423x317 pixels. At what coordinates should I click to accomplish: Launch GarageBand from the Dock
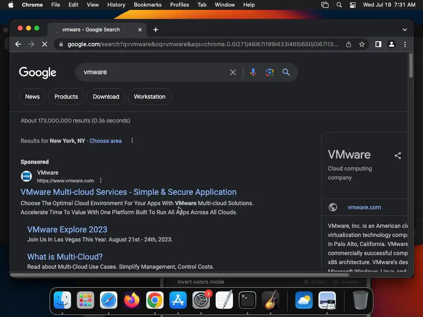(x=271, y=300)
